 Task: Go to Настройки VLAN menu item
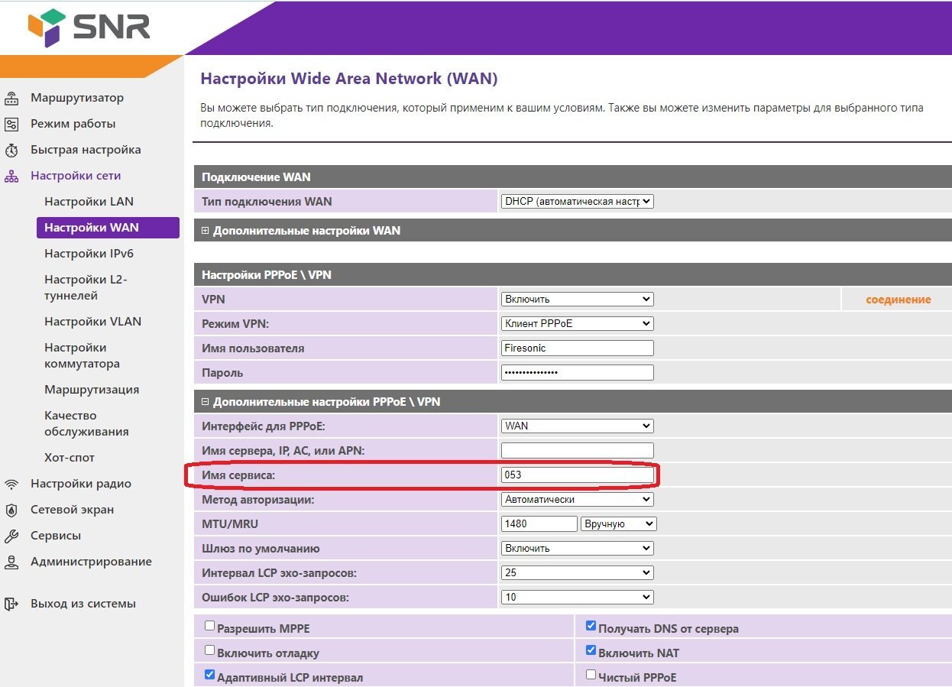[x=92, y=322]
